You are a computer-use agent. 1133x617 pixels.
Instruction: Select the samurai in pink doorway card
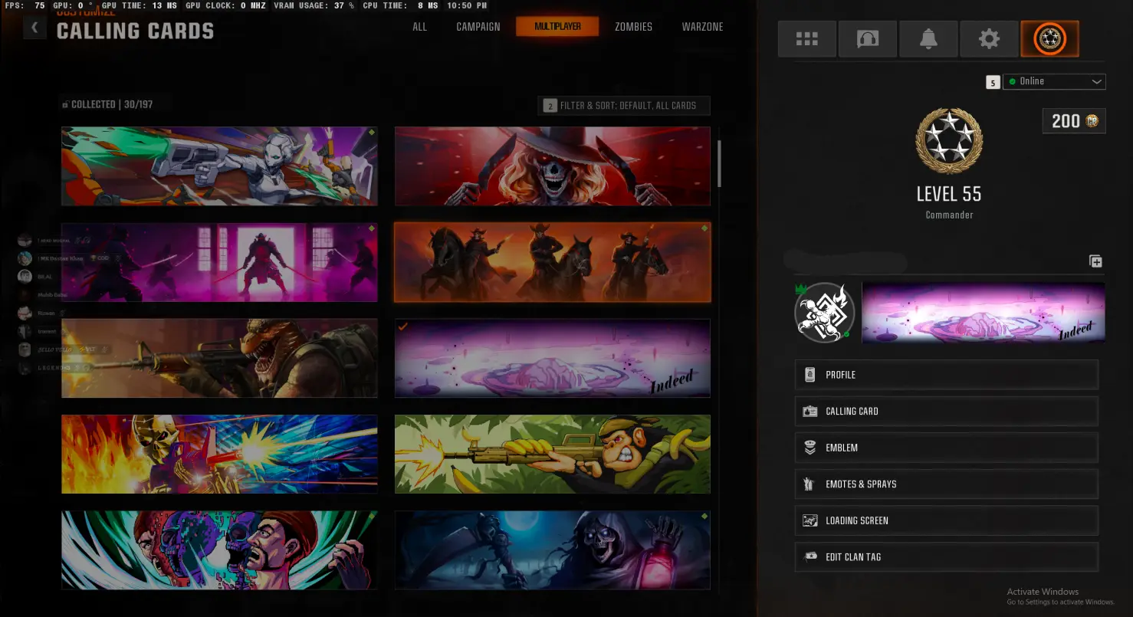(x=219, y=262)
